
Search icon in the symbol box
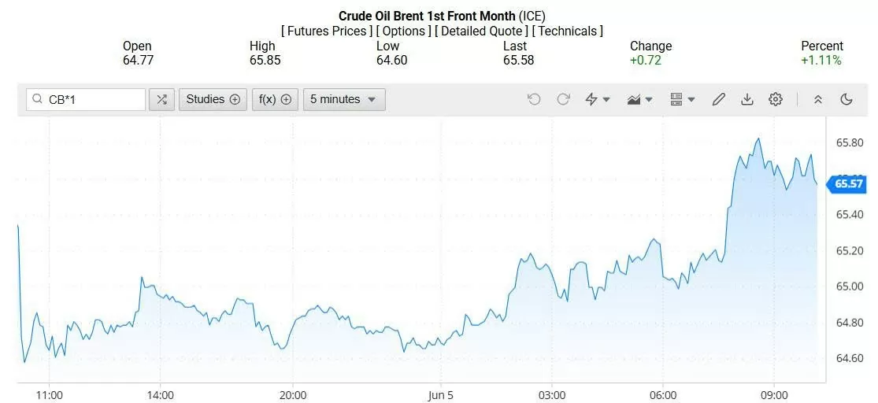(38, 99)
